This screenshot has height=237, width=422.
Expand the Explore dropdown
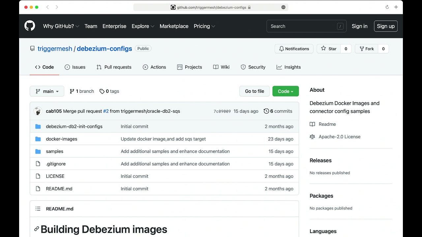pyautogui.click(x=143, y=26)
